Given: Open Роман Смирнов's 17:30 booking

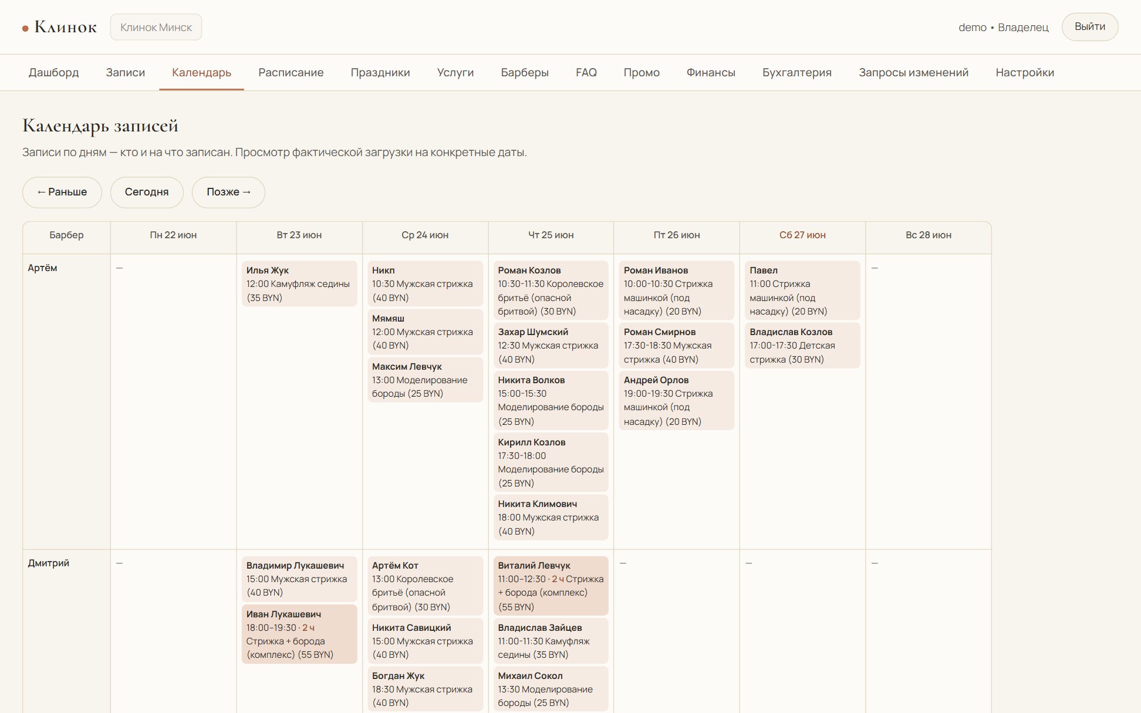Looking at the screenshot, I should pyautogui.click(x=677, y=346).
